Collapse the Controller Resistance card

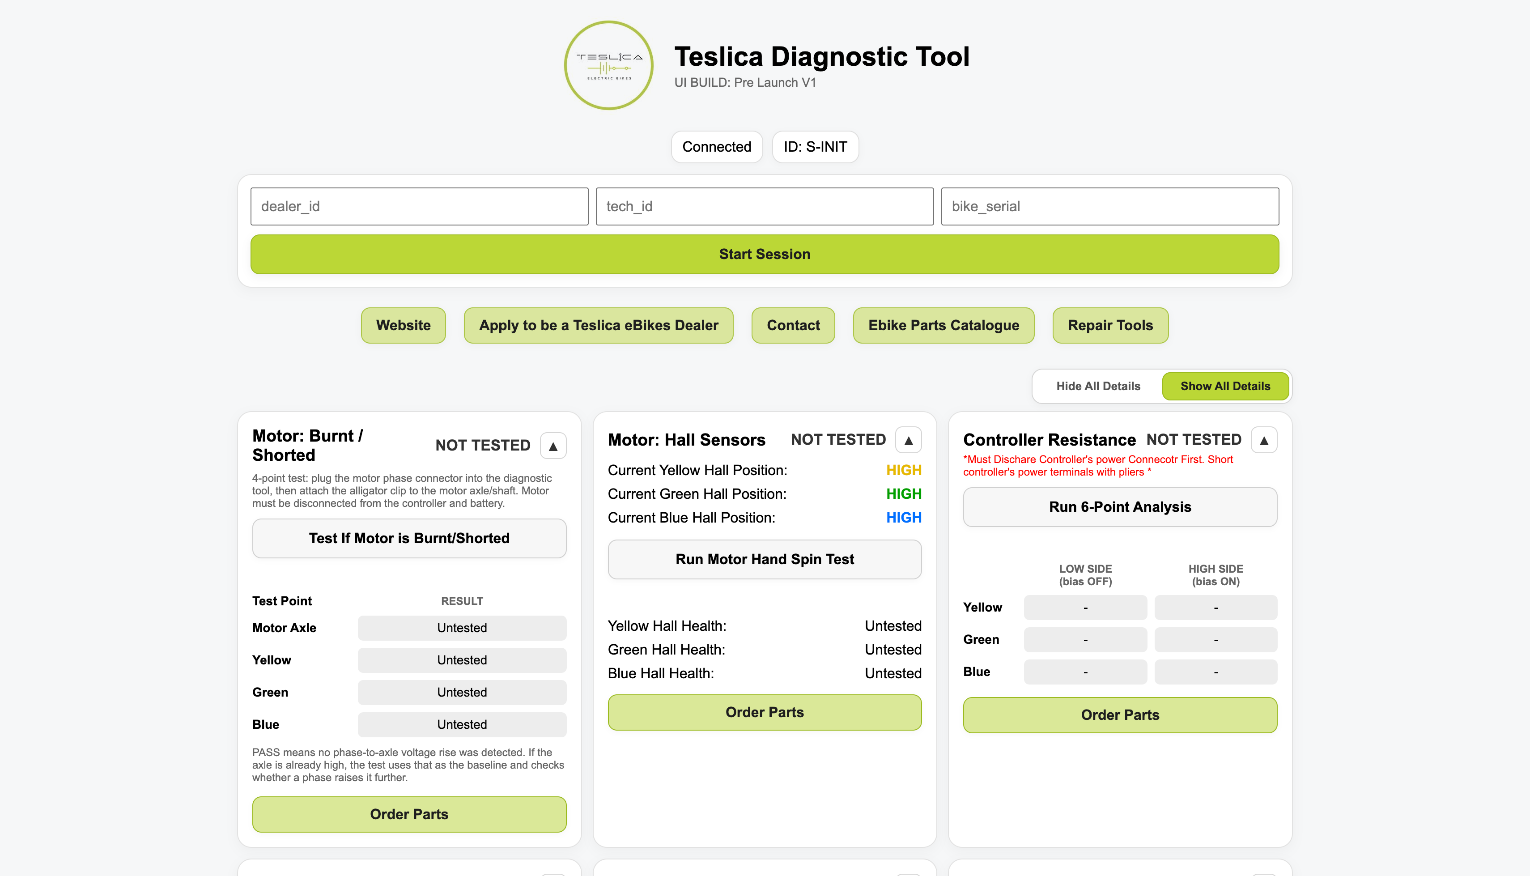click(x=1263, y=440)
